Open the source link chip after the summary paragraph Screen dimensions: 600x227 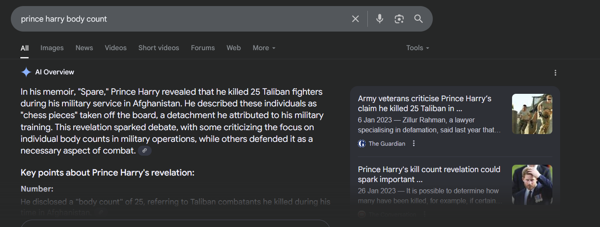pyautogui.click(x=145, y=150)
